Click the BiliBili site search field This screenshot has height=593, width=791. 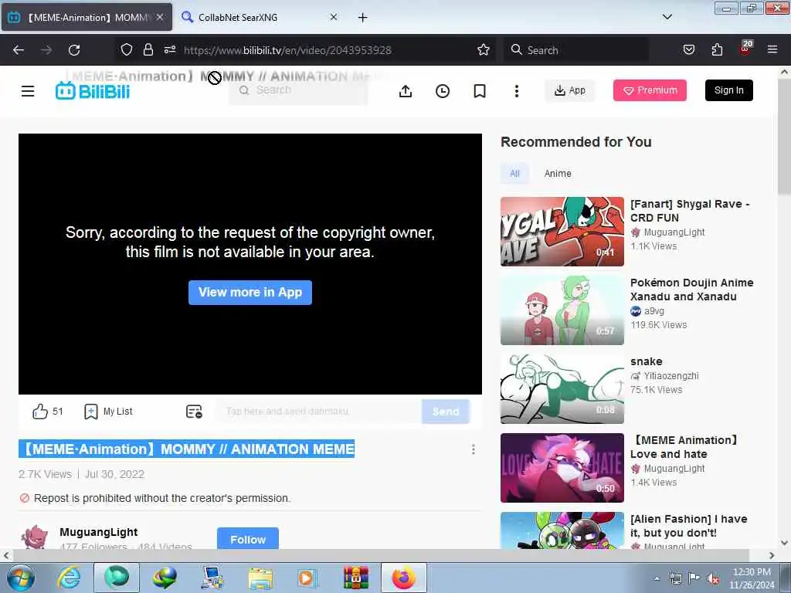[x=299, y=90]
